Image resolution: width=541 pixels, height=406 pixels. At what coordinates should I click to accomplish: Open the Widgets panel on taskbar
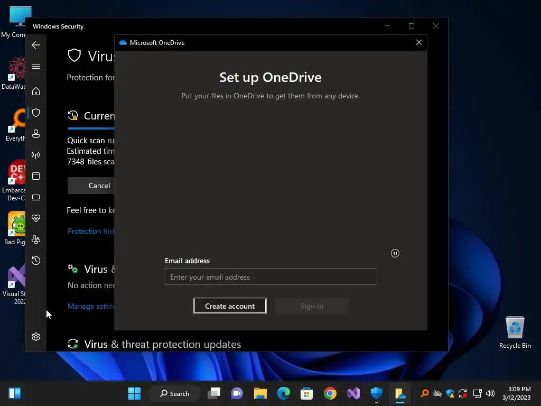[14, 393]
